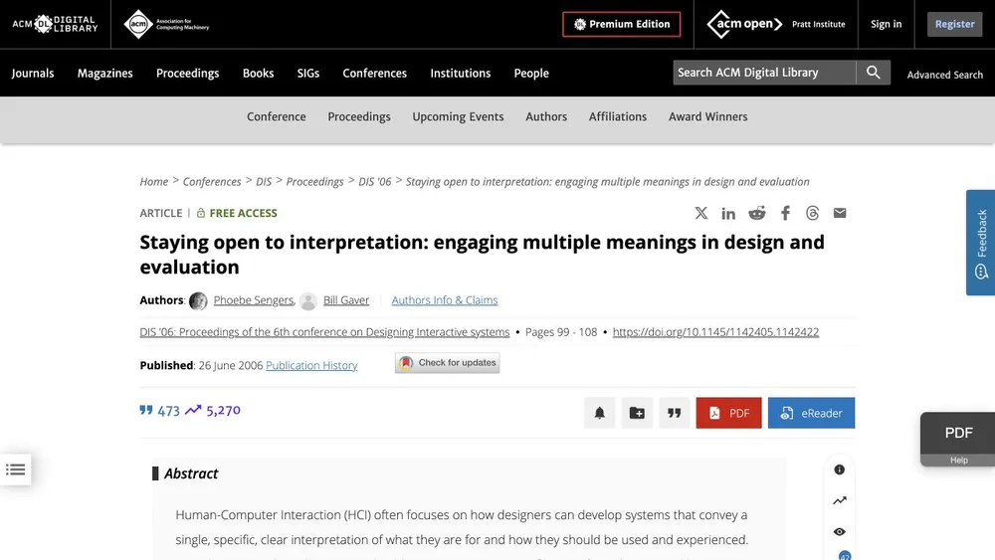Select the Conference tab in the grey bar
995x560 pixels.
click(276, 116)
